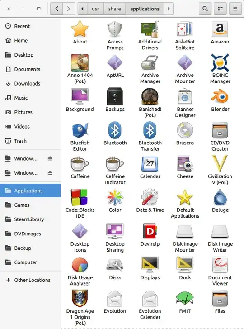Viewport: 244px width, 329px height.
Task: Select Anno 1404 (PoL) icon
Action: point(80,62)
